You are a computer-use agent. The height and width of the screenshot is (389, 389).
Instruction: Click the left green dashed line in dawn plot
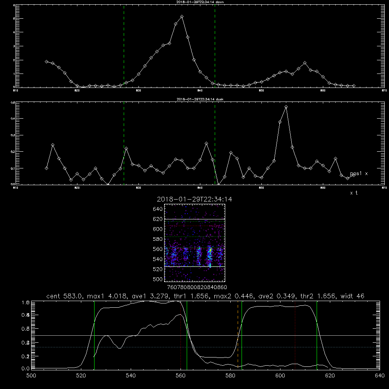pos(124,46)
